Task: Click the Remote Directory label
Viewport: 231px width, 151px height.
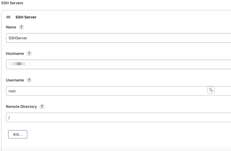Action: [21, 106]
